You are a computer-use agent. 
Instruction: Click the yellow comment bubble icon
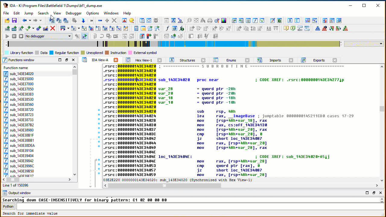click(286, 28)
